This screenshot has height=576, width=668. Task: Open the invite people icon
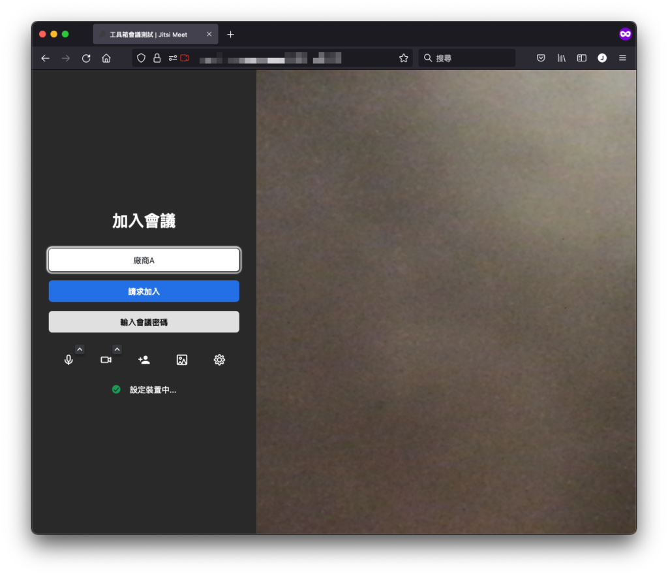[144, 360]
